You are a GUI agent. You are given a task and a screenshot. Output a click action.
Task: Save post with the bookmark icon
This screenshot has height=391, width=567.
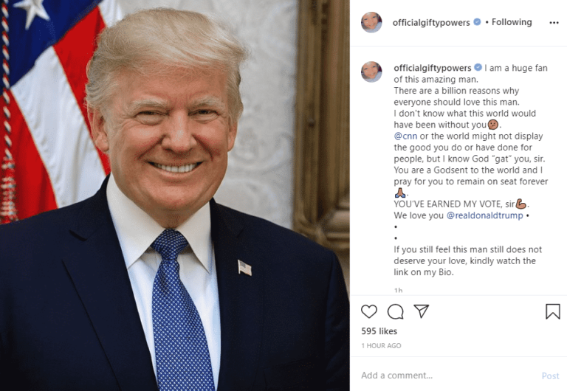pyautogui.click(x=552, y=311)
